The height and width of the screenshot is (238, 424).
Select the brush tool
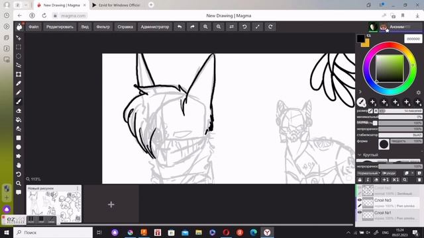coord(19,101)
